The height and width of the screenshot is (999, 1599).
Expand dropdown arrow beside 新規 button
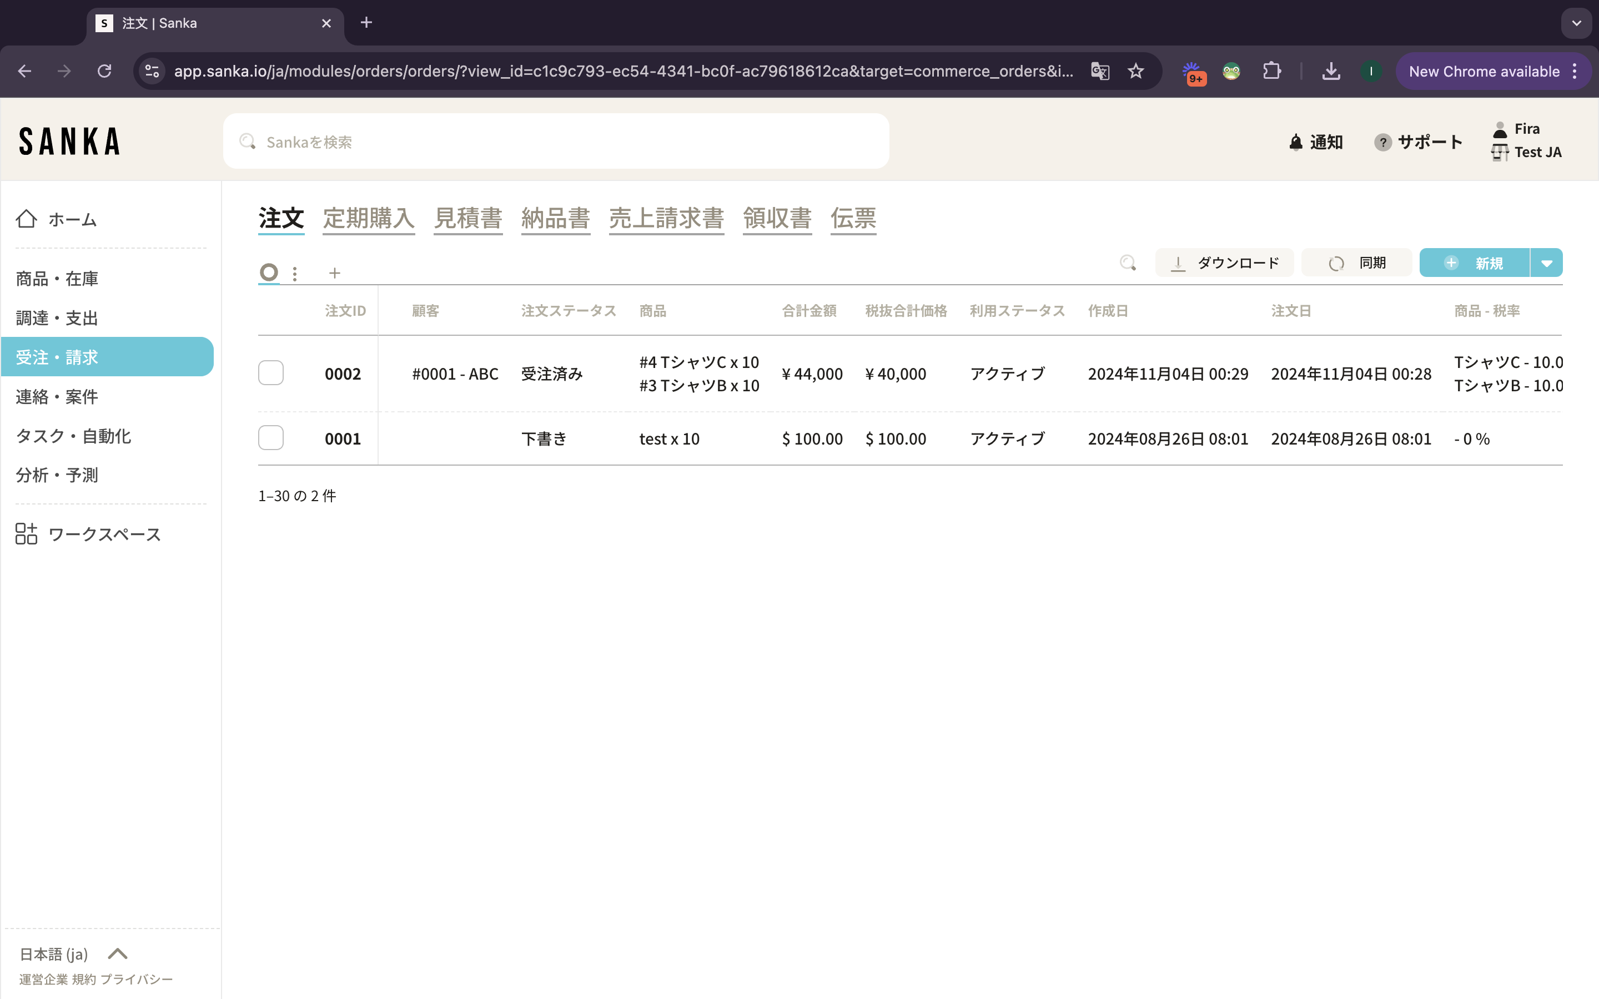pyautogui.click(x=1546, y=263)
